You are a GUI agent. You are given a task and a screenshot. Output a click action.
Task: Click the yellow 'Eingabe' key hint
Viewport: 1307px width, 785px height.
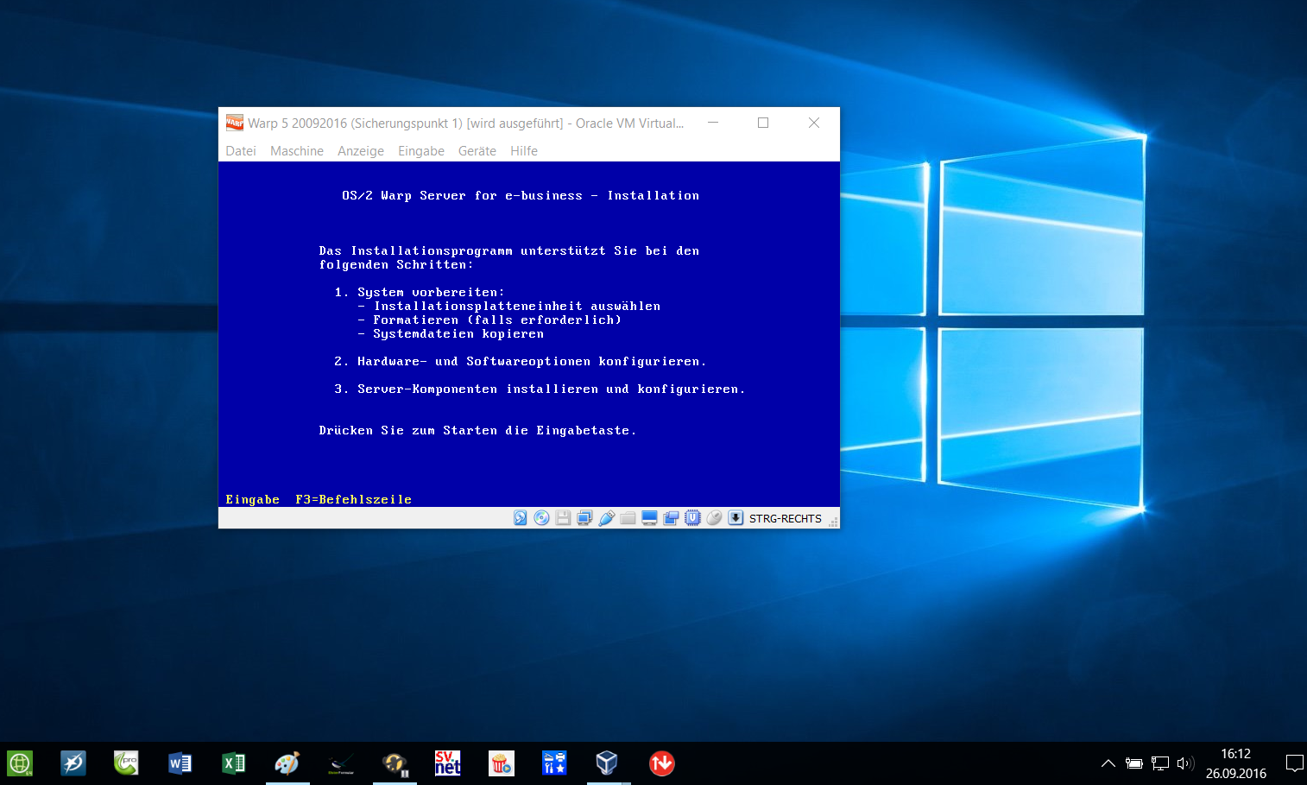(x=253, y=500)
